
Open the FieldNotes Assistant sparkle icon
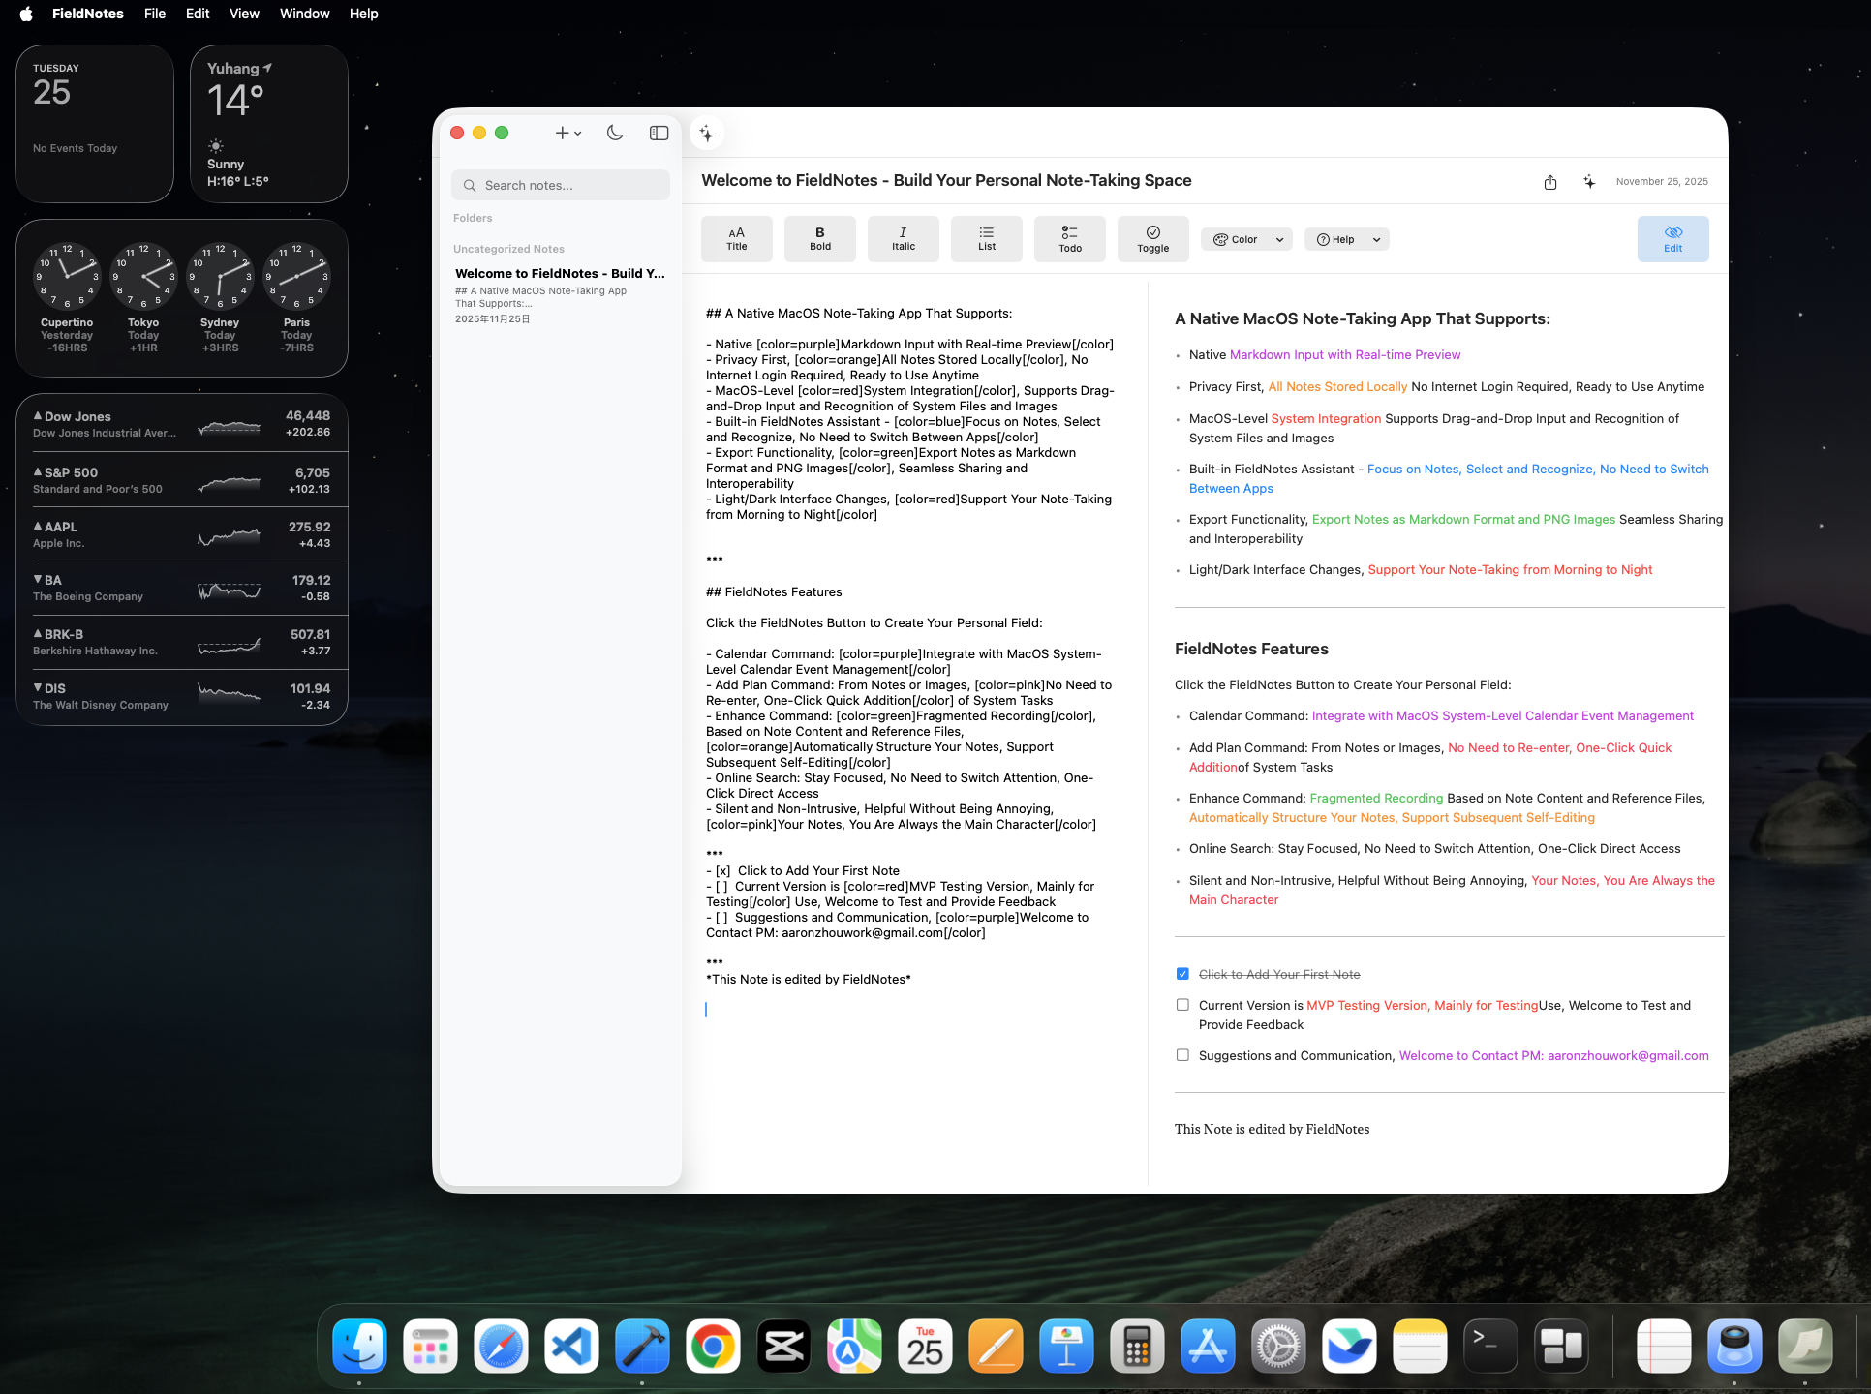click(706, 133)
